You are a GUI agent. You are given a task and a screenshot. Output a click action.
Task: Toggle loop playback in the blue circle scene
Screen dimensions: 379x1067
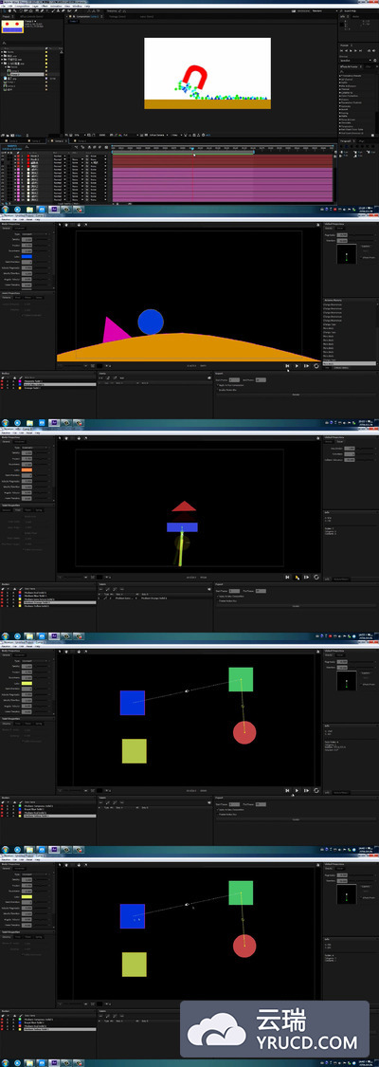click(316, 365)
